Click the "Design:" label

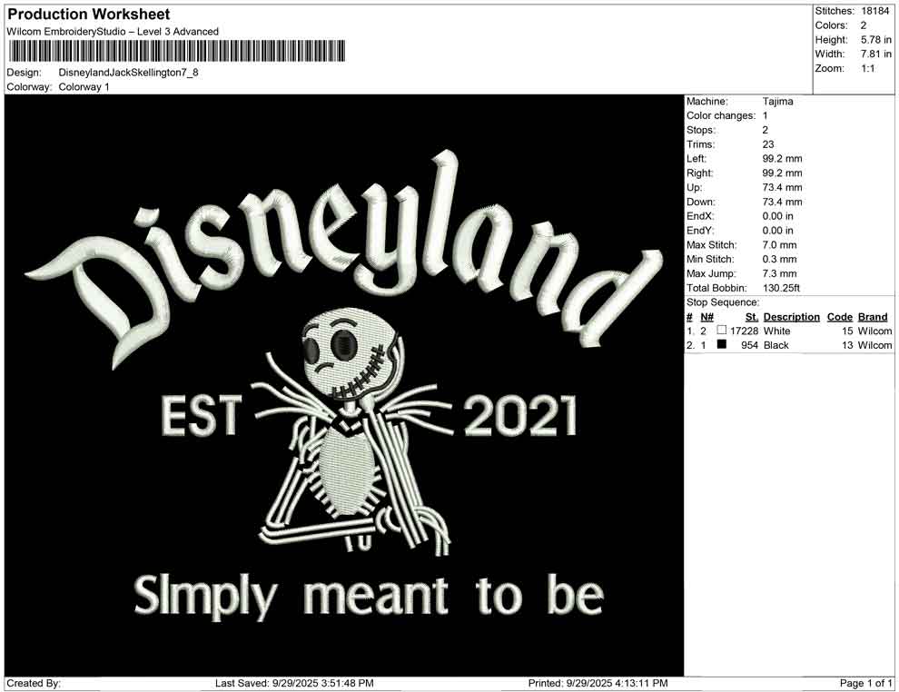(25, 73)
